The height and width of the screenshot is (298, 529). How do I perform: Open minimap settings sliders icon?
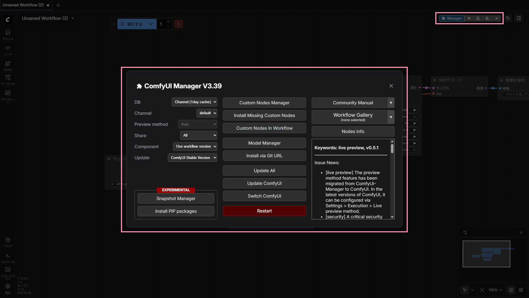point(465,233)
